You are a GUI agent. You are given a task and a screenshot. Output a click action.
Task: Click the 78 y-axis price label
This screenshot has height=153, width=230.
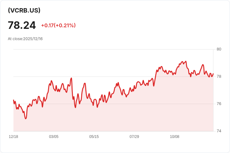click(219, 76)
